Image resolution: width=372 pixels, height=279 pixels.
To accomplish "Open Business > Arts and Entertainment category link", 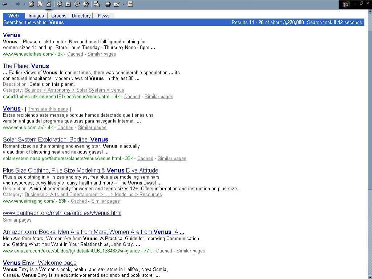I will point(93,195).
